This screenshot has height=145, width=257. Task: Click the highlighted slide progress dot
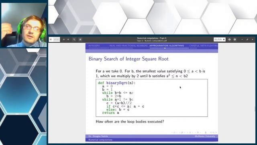click(x=165, y=48)
